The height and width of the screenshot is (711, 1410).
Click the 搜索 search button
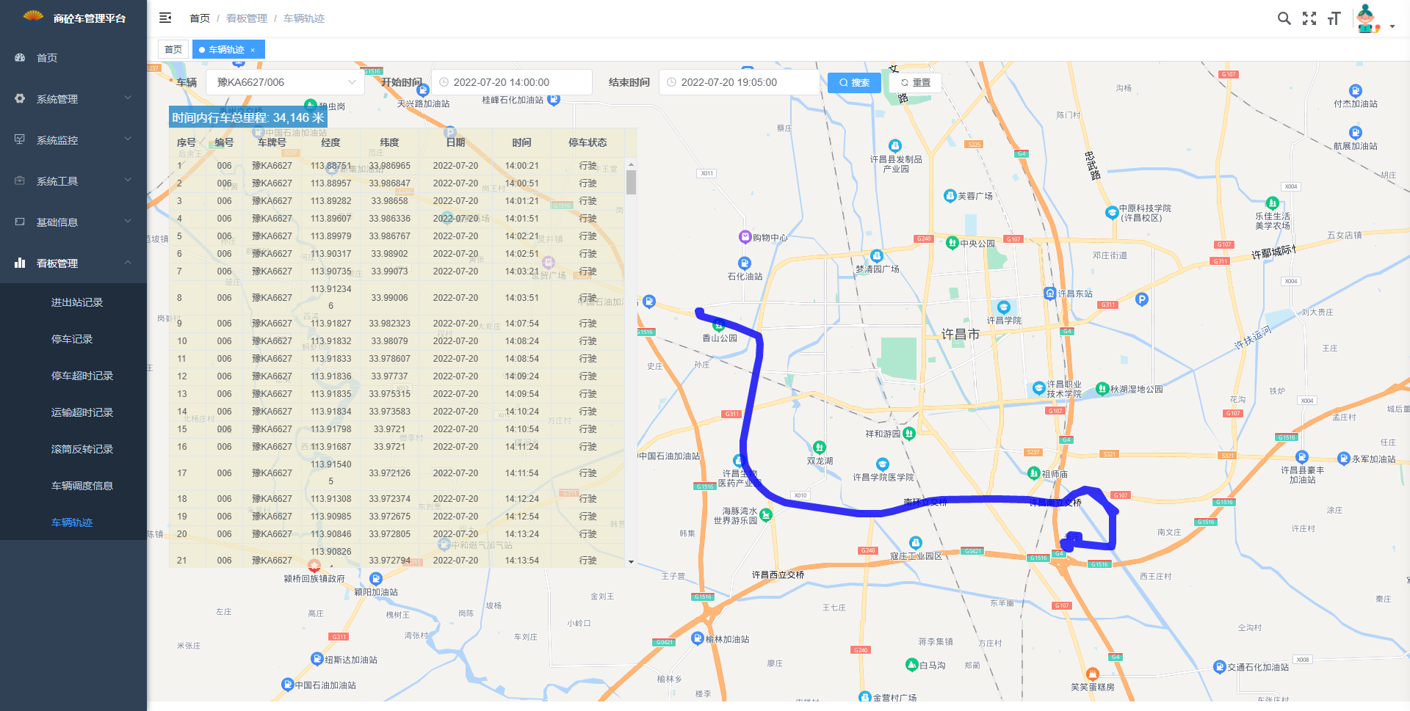click(854, 82)
